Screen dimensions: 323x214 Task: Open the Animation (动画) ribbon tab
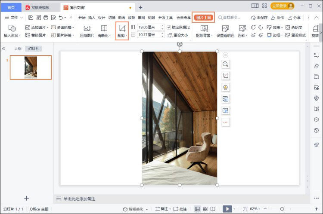coord(121,18)
